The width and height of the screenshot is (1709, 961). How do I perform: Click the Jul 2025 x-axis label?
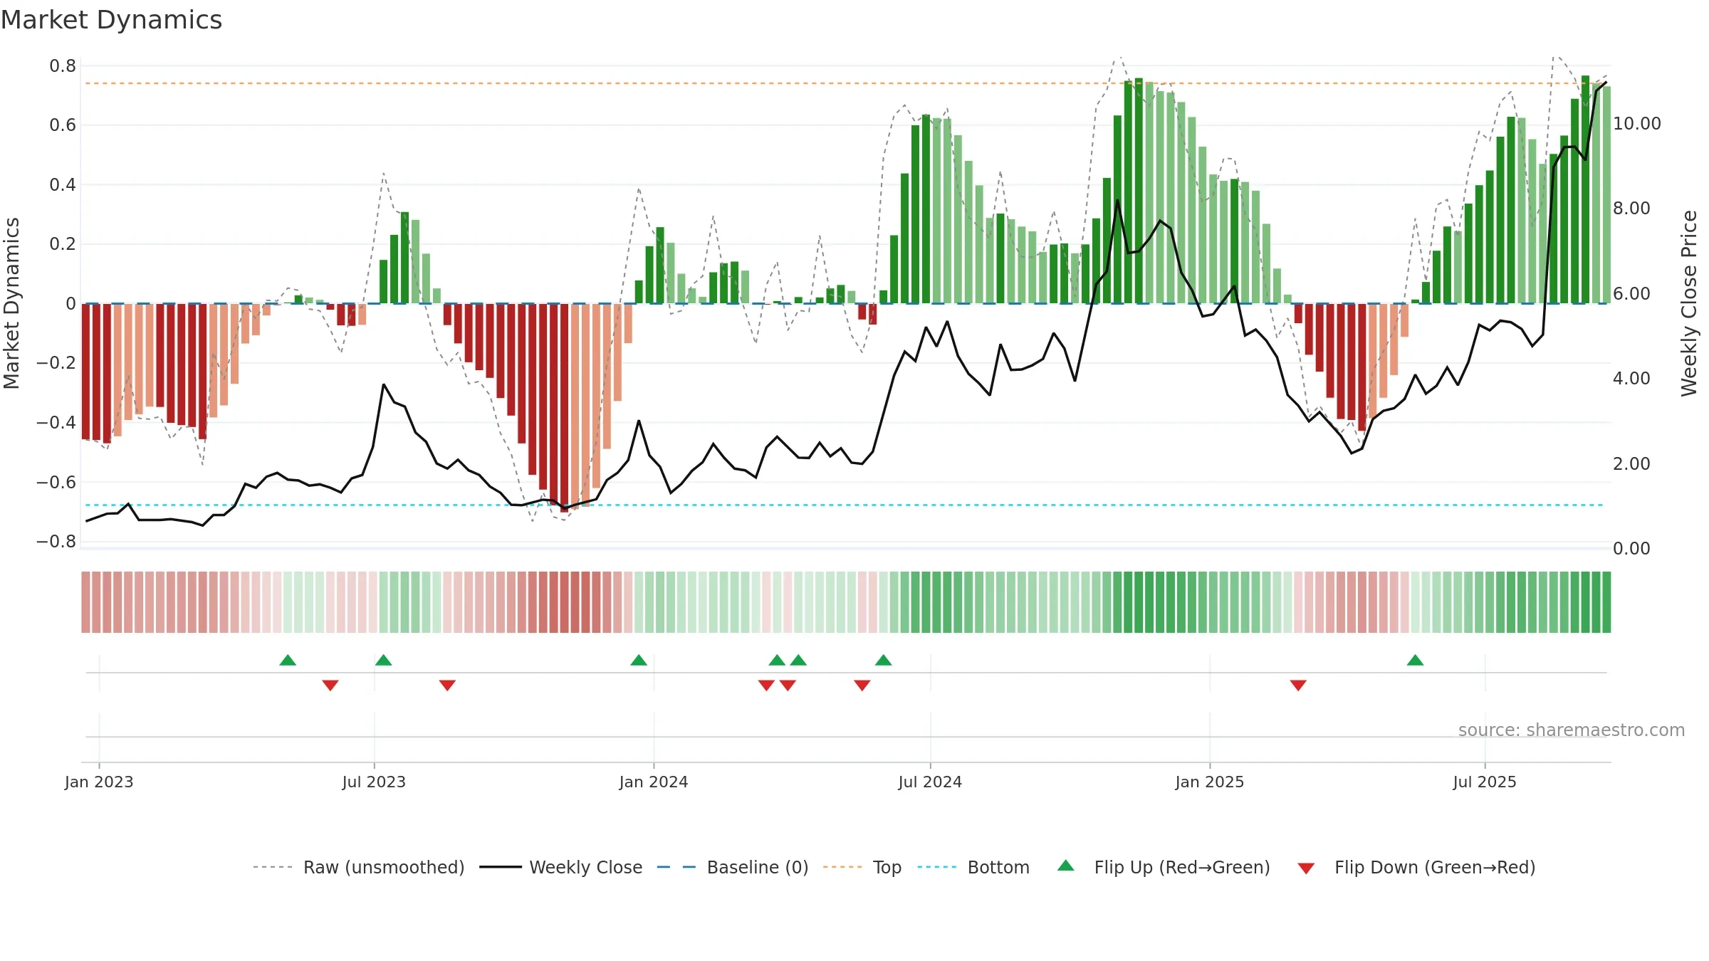coord(1485,782)
